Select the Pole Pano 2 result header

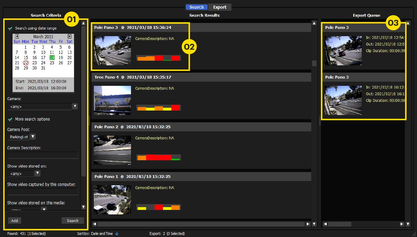click(x=201, y=127)
